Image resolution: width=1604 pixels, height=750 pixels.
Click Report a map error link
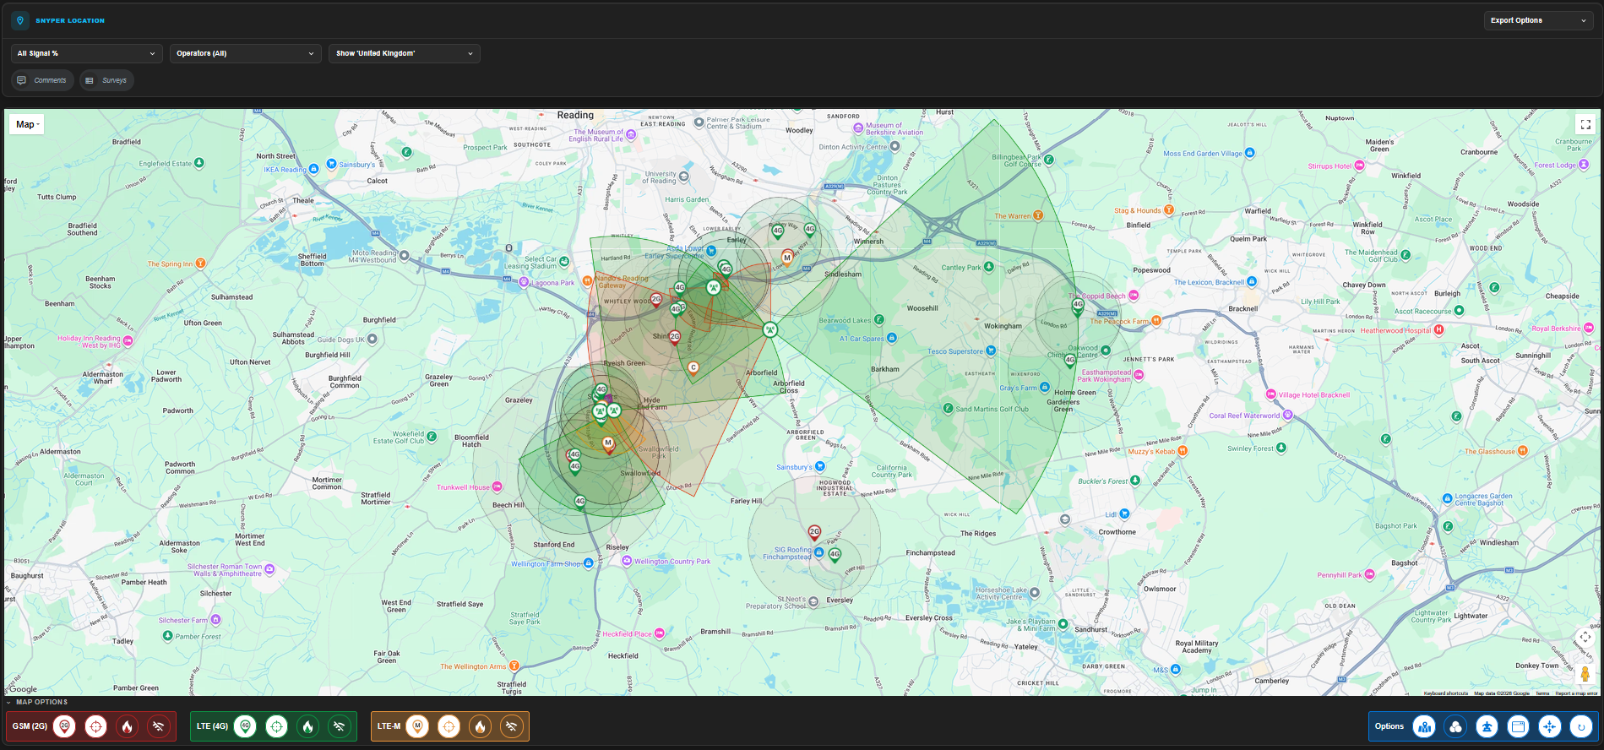tap(1576, 693)
